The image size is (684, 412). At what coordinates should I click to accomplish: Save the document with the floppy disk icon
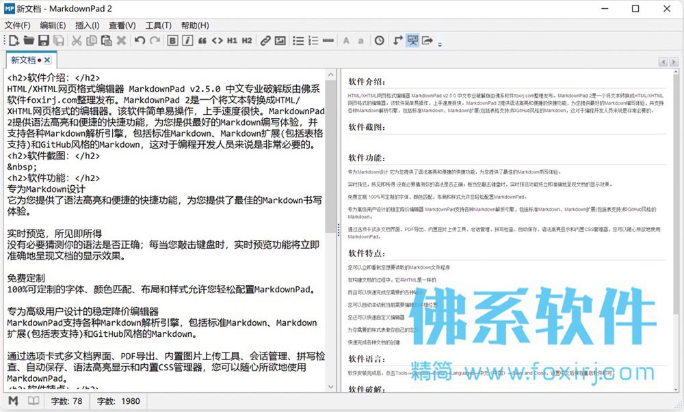[x=44, y=40]
